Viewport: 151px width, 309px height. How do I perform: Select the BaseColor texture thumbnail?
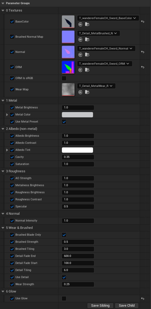(68, 21)
